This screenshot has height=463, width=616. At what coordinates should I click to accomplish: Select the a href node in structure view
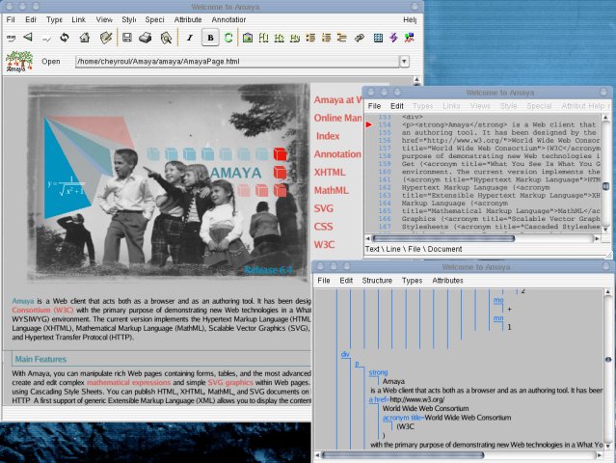(x=379, y=399)
